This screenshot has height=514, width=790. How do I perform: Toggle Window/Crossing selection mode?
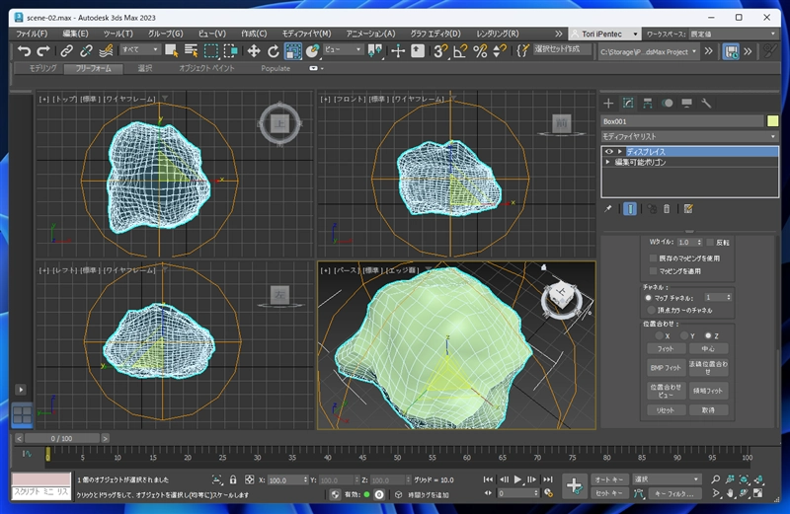[231, 51]
